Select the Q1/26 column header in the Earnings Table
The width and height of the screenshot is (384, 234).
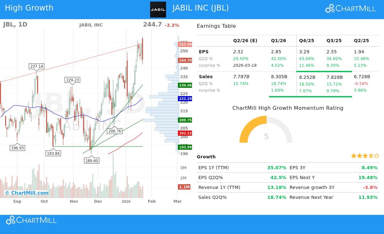(x=278, y=41)
